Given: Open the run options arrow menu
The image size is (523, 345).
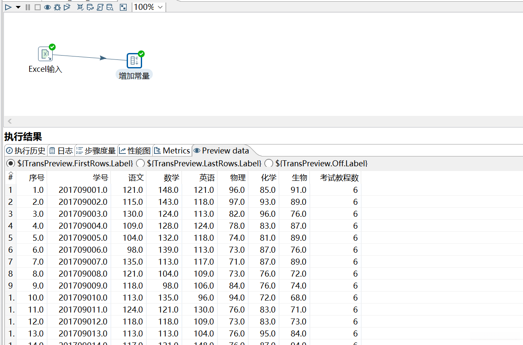Looking at the screenshot, I should pos(18,7).
